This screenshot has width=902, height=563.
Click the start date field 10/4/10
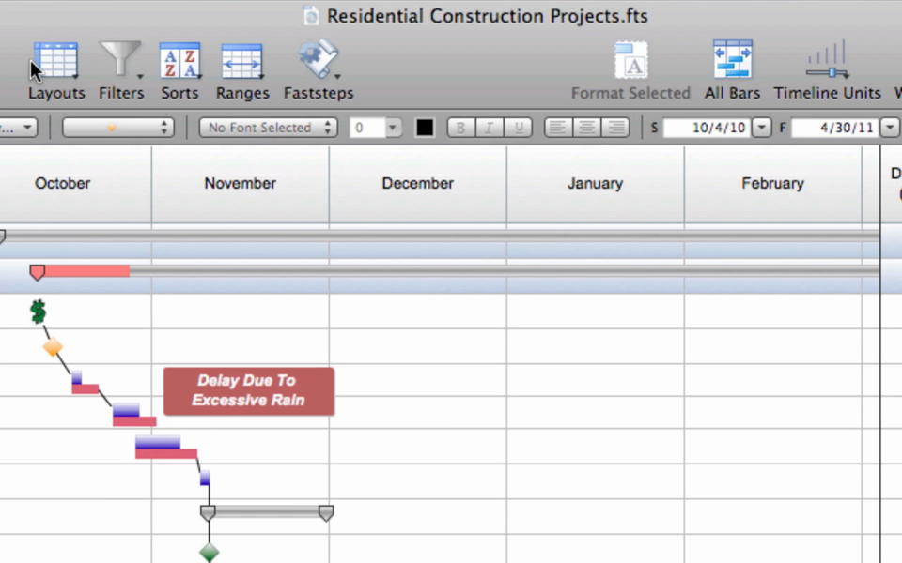707,128
